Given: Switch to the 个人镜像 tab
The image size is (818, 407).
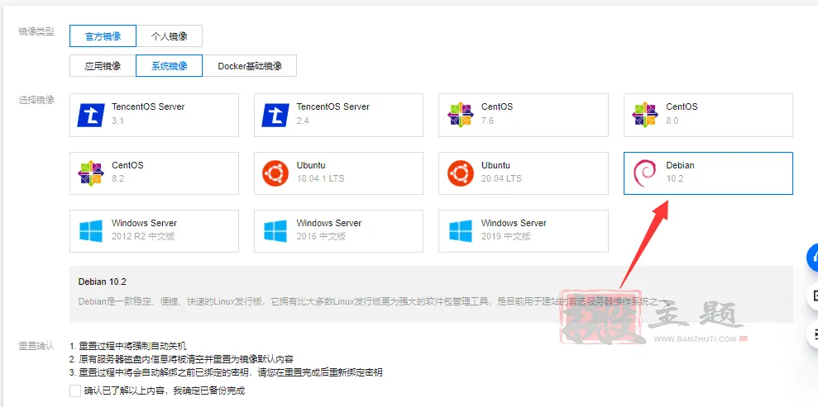Looking at the screenshot, I should pos(169,36).
